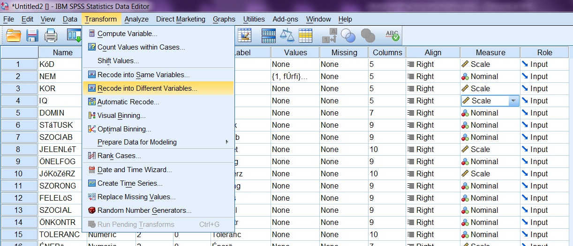573x246 pixels.
Task: Run the ABC spell check icon
Action: 392,36
